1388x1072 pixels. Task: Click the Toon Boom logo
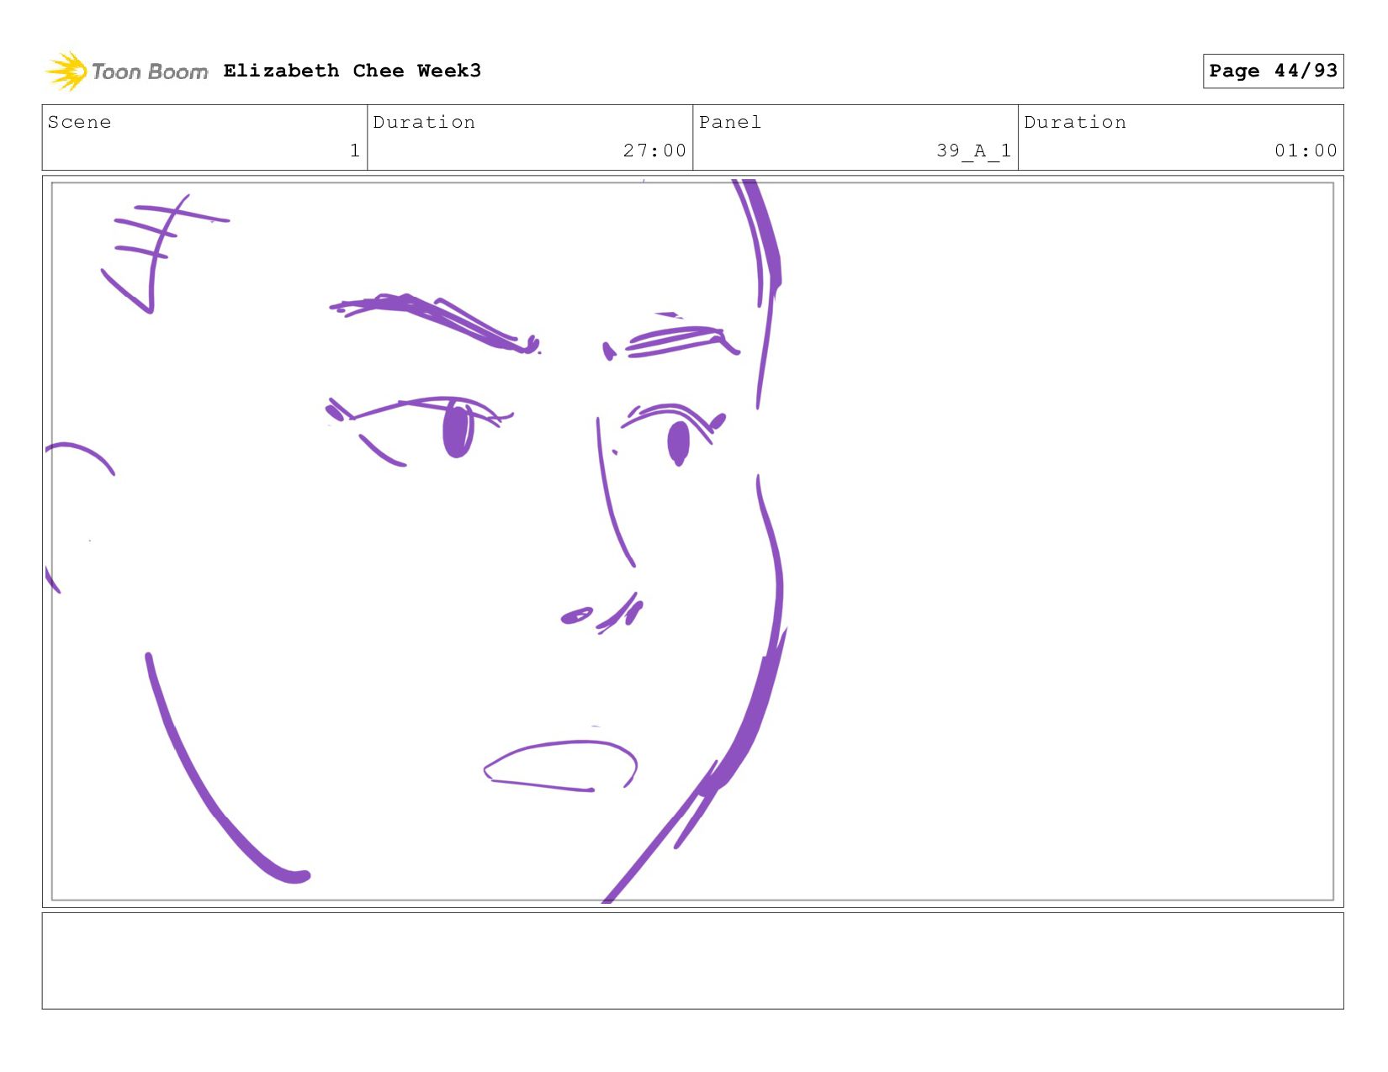pyautogui.click(x=126, y=71)
